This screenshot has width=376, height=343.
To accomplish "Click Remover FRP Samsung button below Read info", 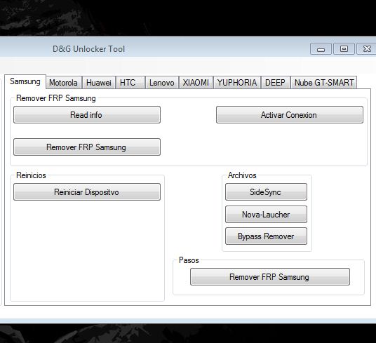I will [x=87, y=147].
